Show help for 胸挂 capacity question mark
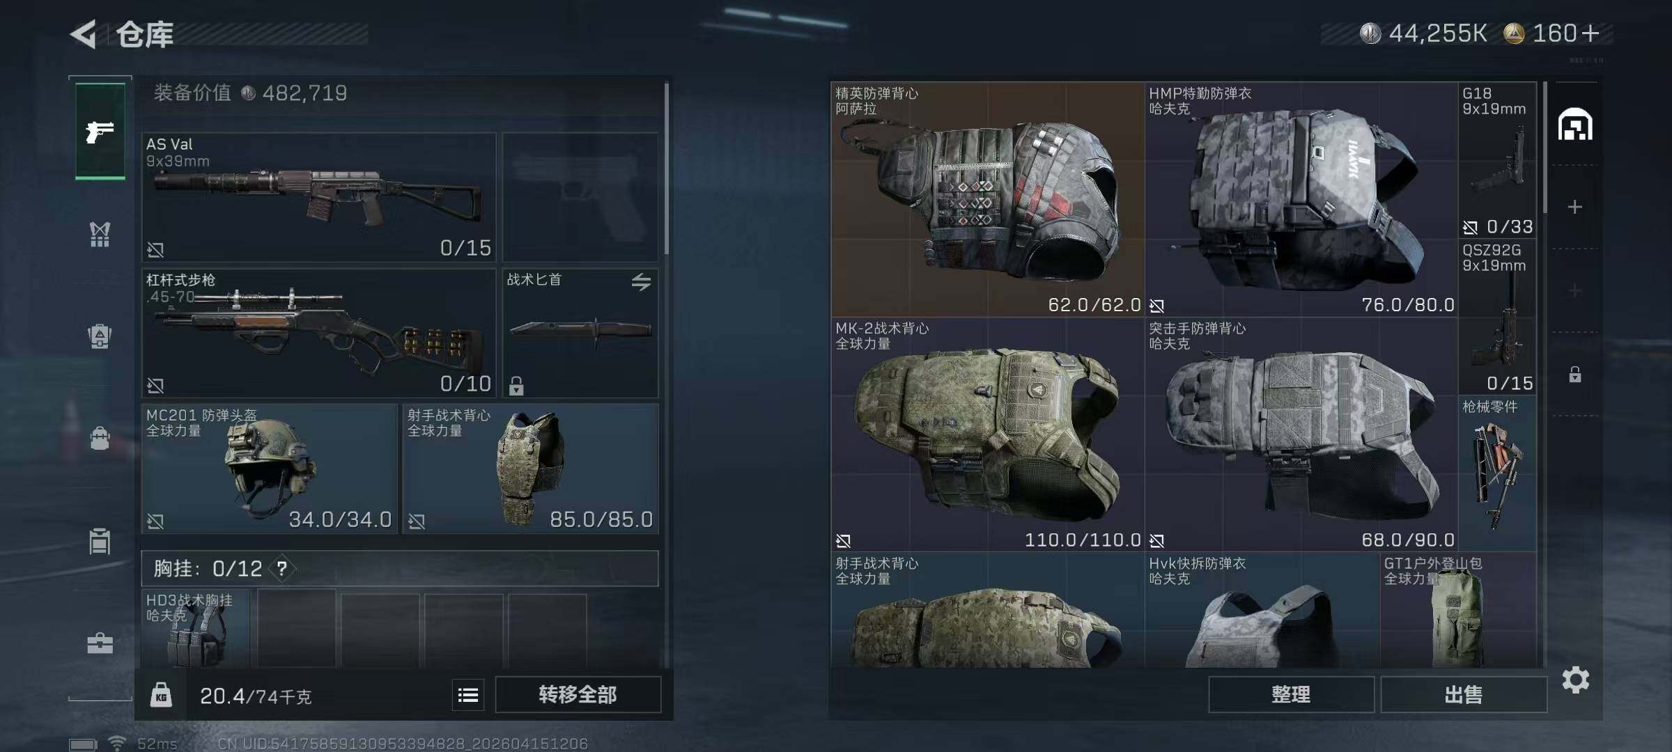The image size is (1672, 752). coord(281,569)
